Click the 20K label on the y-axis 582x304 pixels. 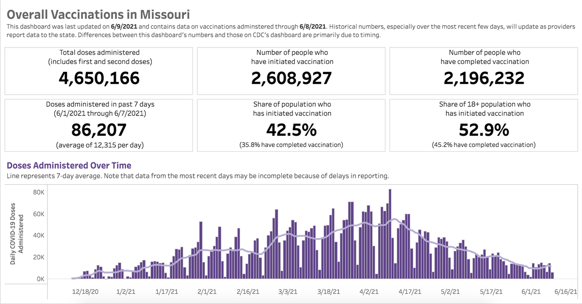[39, 257]
